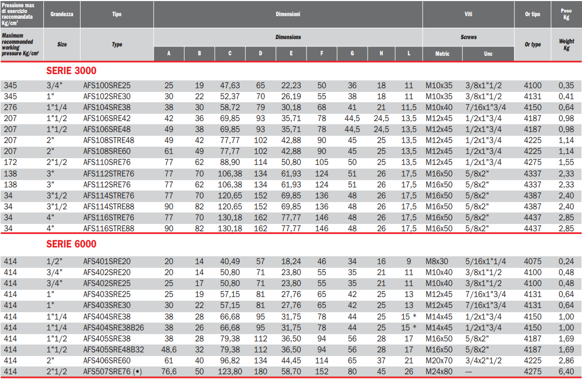Click the Metric column header
The image size is (582, 379).
[442, 54]
